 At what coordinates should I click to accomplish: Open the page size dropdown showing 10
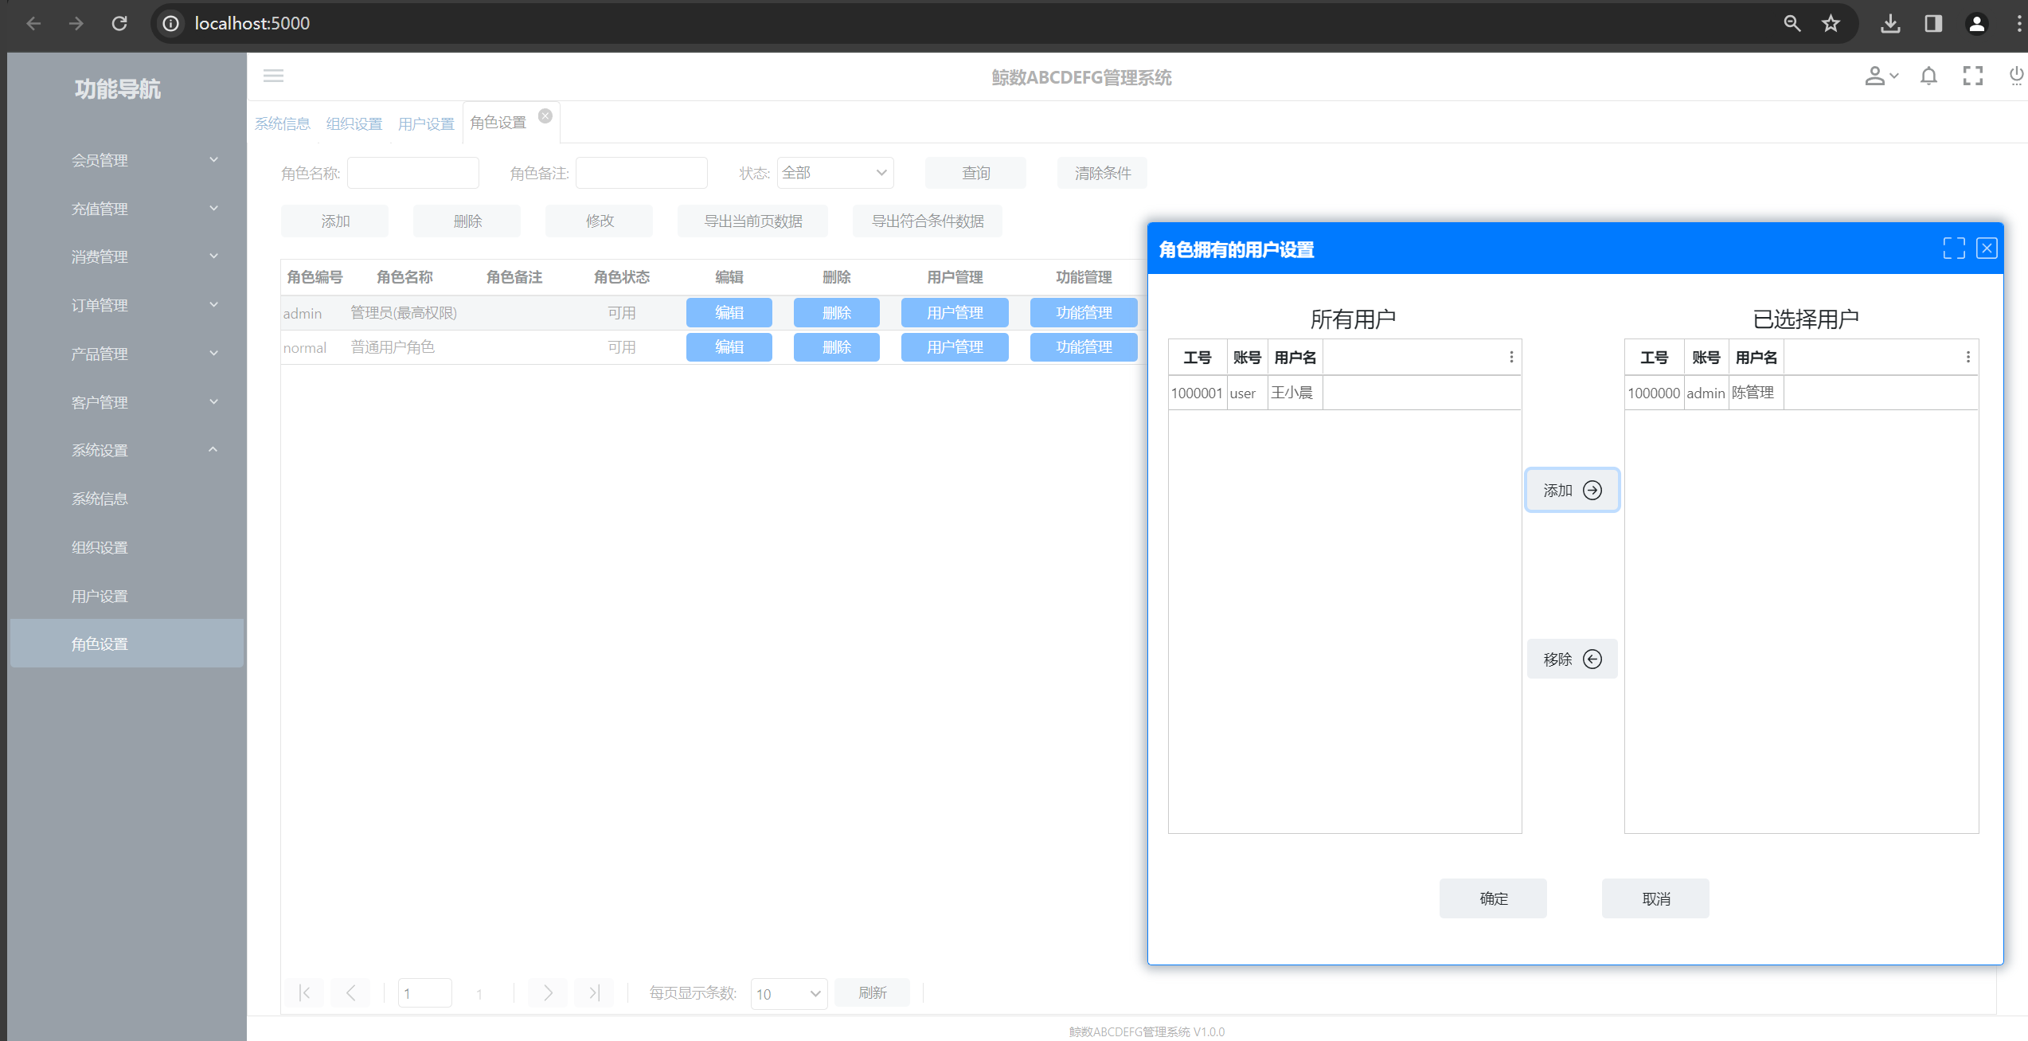click(x=787, y=993)
